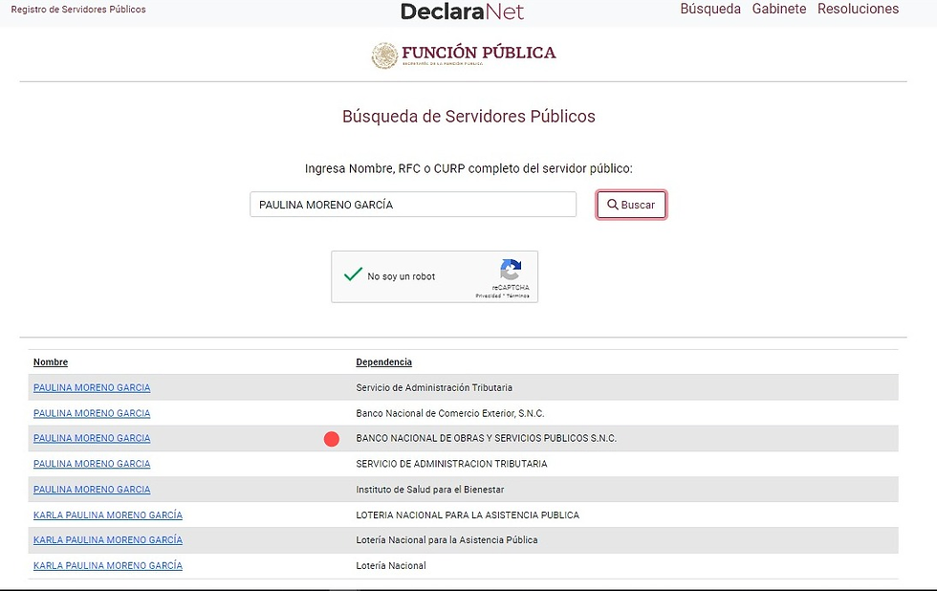Open KARLA PAULINA MORENO GARCÍA in the last row, dependencia just 'Lotería Nacional'
937x591 pixels.
pyautogui.click(x=108, y=565)
